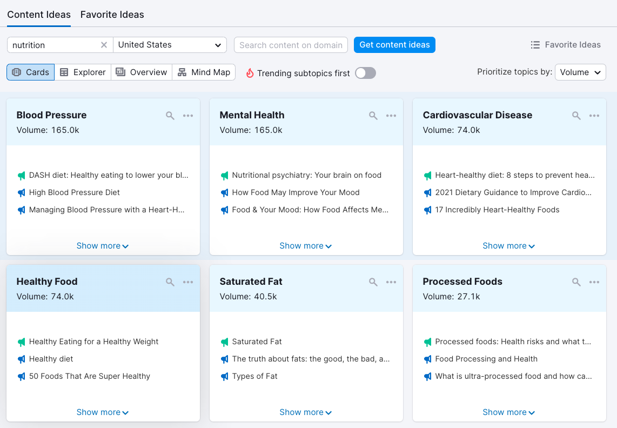Click the Get content ideas button
Screen dimensions: 617x428
[394, 45]
